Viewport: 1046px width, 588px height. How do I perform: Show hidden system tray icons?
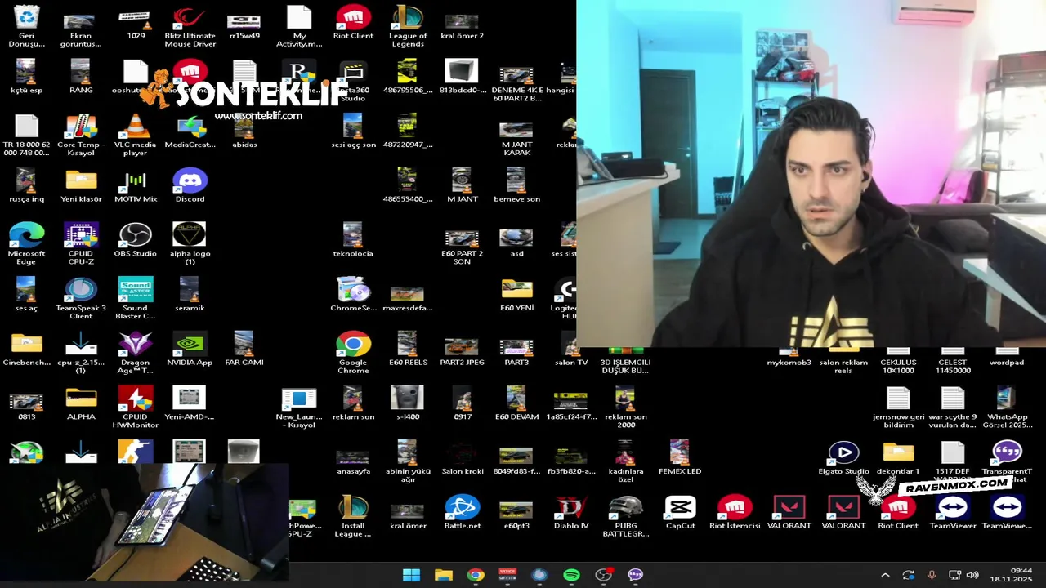tap(885, 575)
